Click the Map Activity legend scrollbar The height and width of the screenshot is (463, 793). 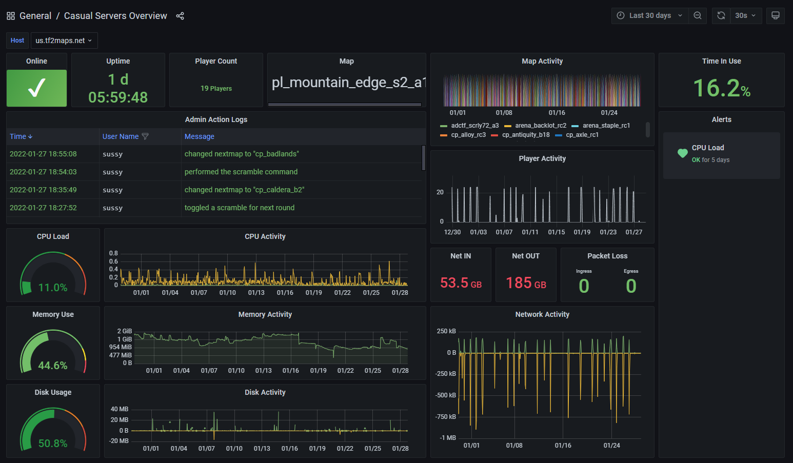tap(647, 129)
